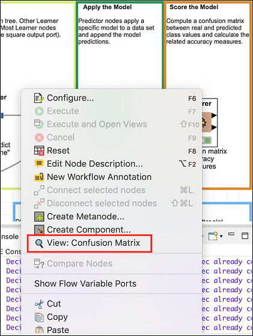Viewport: 253px width, 336px height.
Task: Maximize the console panel
Action: (245, 236)
